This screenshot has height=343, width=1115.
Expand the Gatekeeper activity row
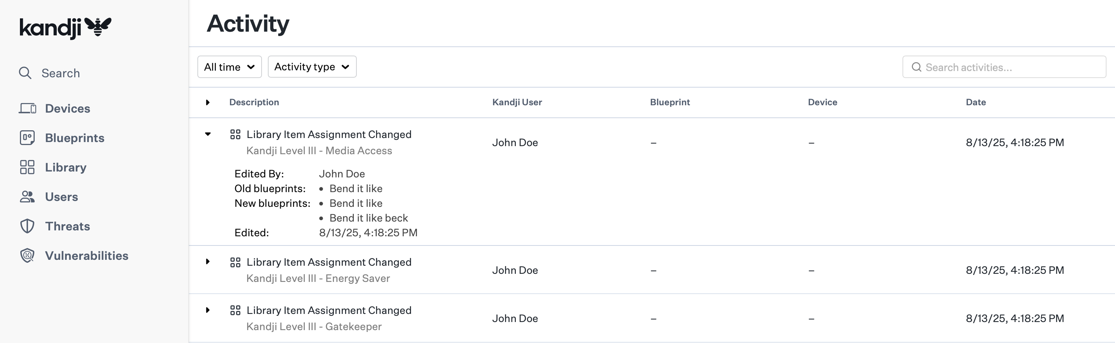(208, 310)
